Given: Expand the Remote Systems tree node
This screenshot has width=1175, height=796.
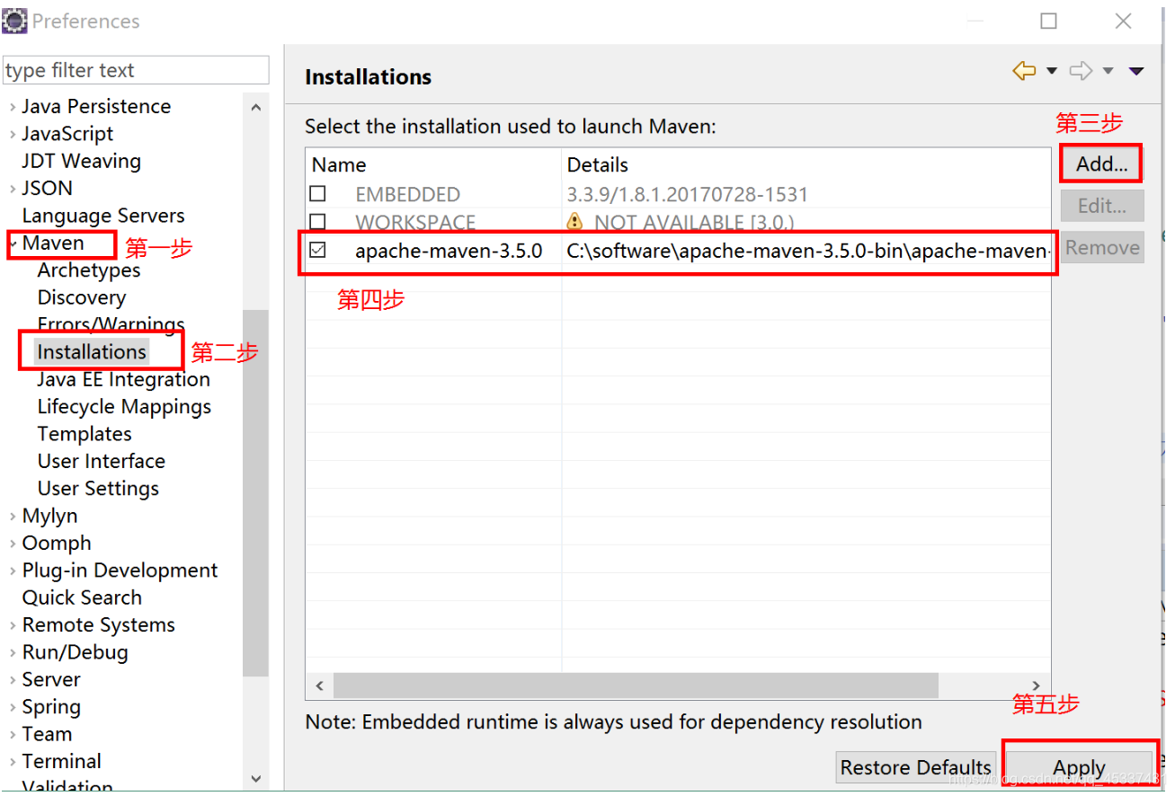Looking at the screenshot, I should click(13, 625).
